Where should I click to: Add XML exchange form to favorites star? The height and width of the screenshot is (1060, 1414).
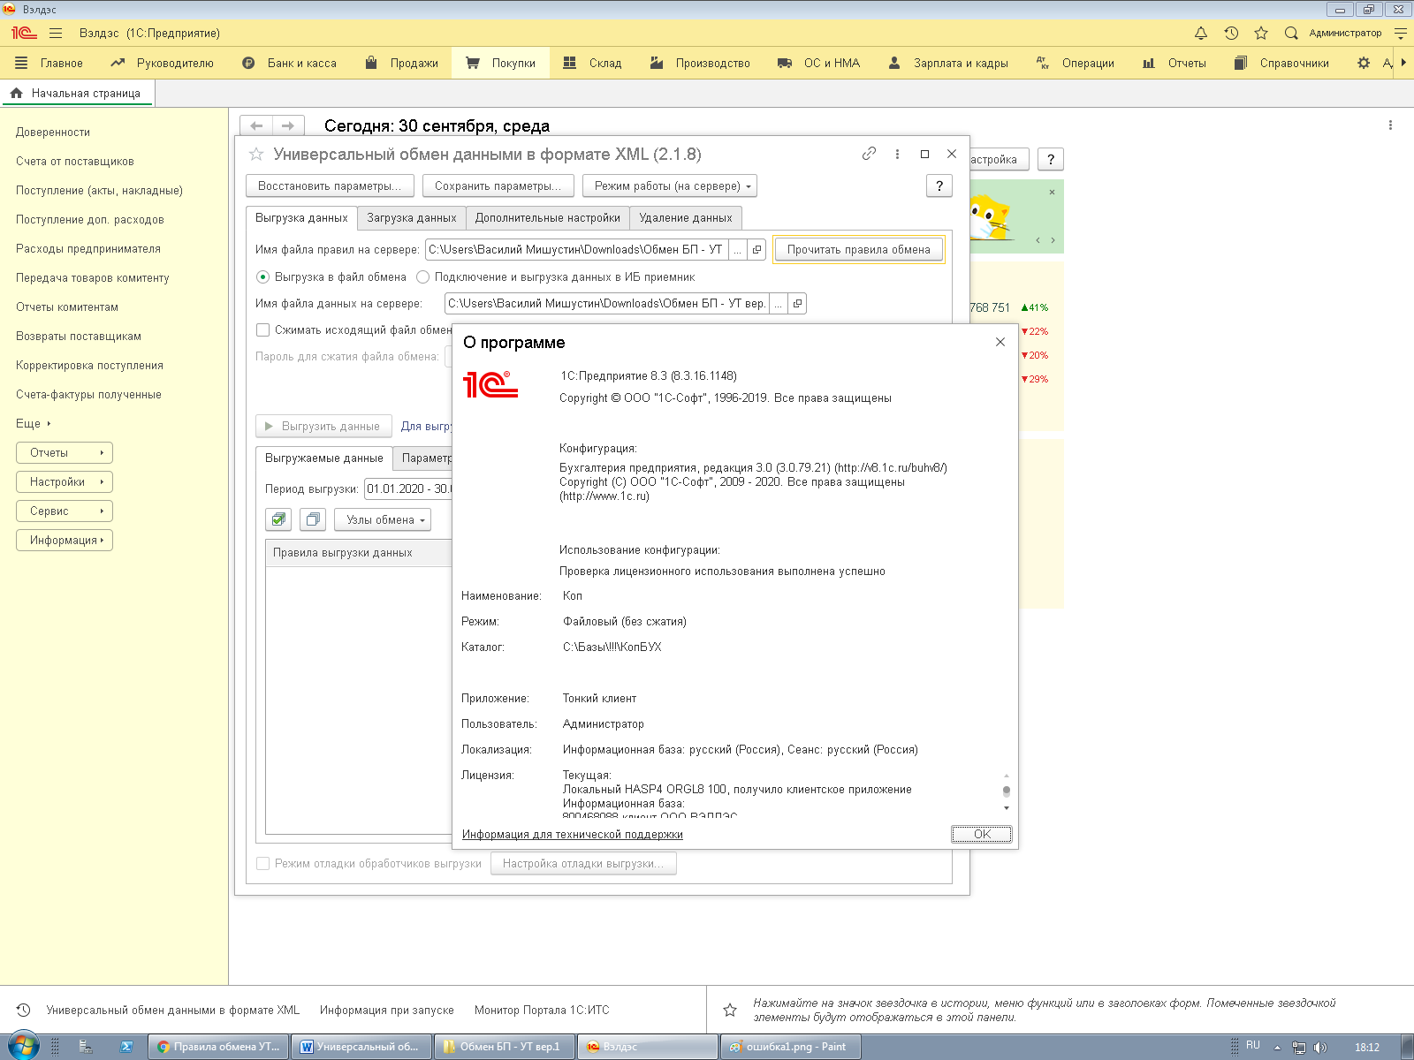pyautogui.click(x=256, y=154)
